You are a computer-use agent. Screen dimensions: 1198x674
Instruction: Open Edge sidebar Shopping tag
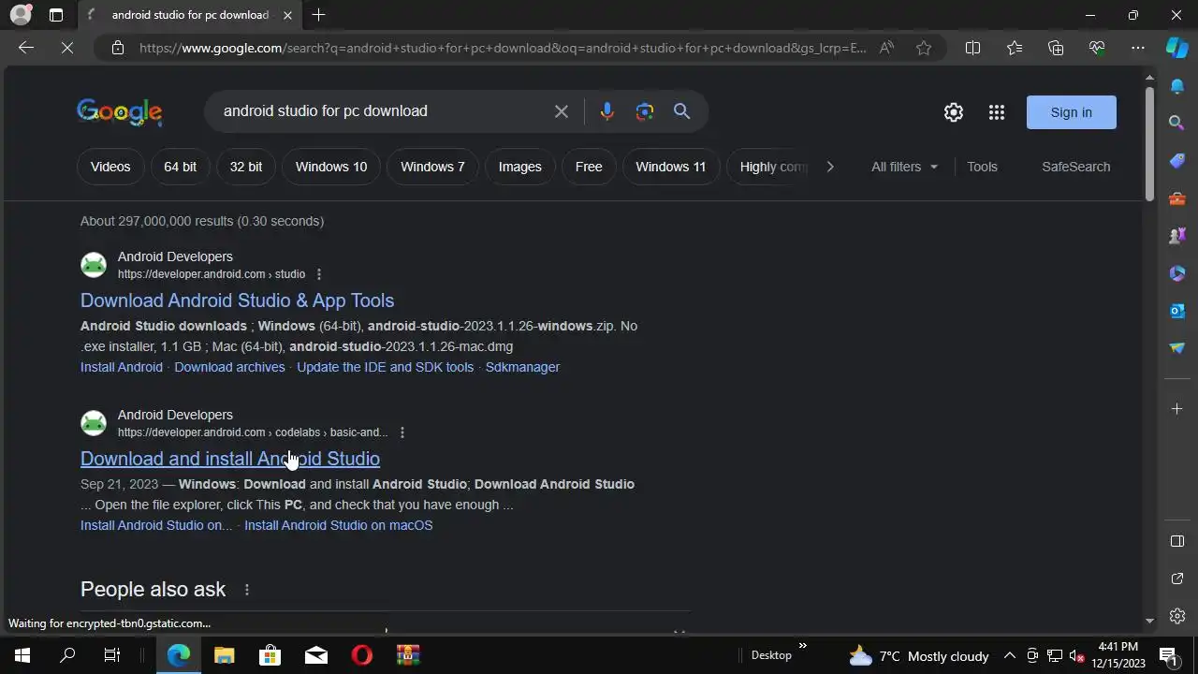(1177, 161)
